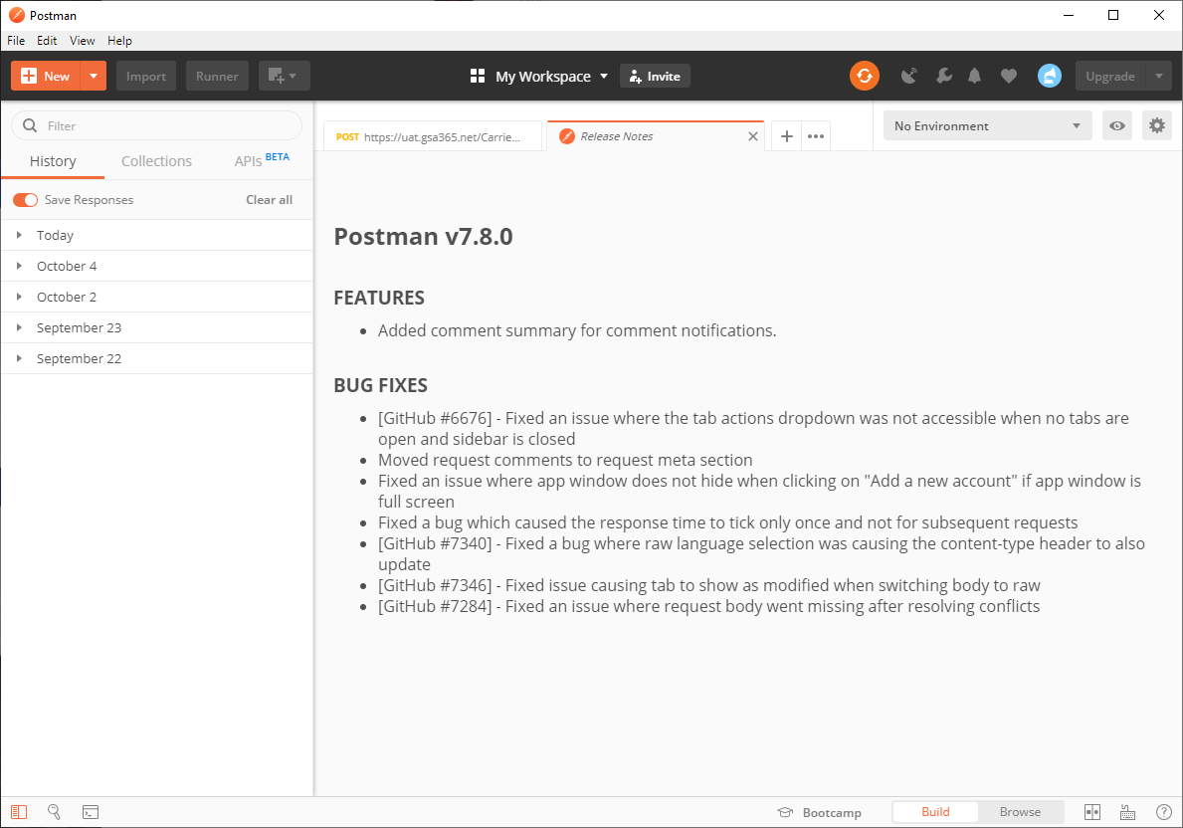Preview environment with the eye icon

pyautogui.click(x=1116, y=125)
